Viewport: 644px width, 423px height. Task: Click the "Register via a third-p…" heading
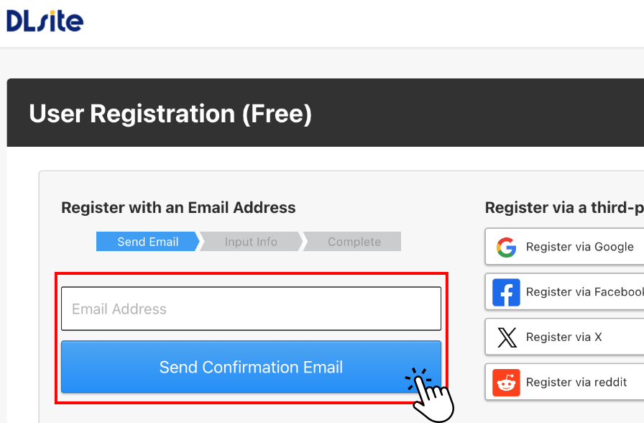(x=563, y=208)
